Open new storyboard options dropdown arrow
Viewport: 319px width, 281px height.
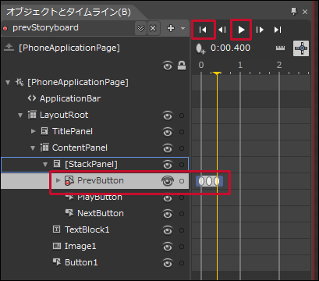(x=183, y=28)
